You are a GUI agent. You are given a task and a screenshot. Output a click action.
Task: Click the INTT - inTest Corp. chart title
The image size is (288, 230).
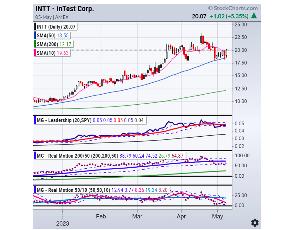[65, 9]
